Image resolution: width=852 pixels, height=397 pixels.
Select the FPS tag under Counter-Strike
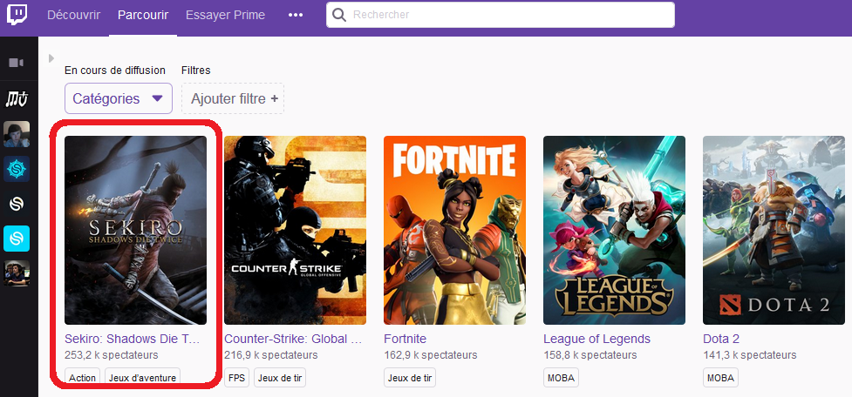235,378
